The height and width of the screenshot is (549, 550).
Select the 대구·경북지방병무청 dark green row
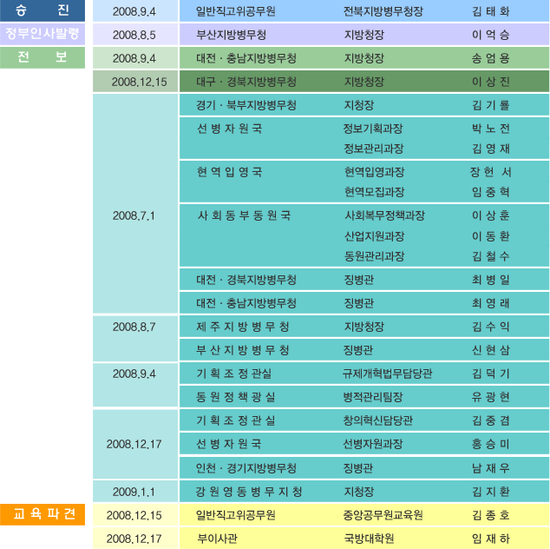pyautogui.click(x=246, y=82)
